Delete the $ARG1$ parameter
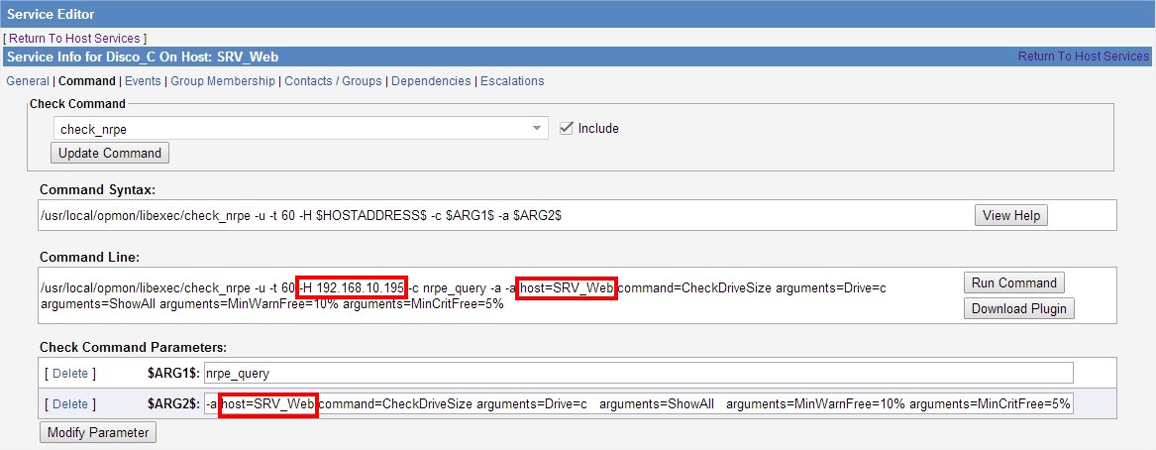The width and height of the screenshot is (1156, 450). tap(69, 374)
